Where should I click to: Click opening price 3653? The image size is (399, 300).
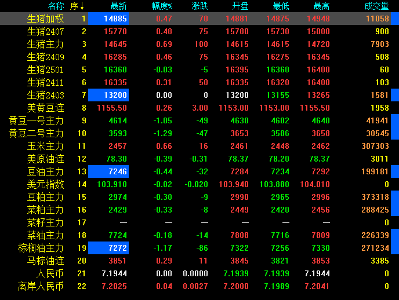click(240, 133)
